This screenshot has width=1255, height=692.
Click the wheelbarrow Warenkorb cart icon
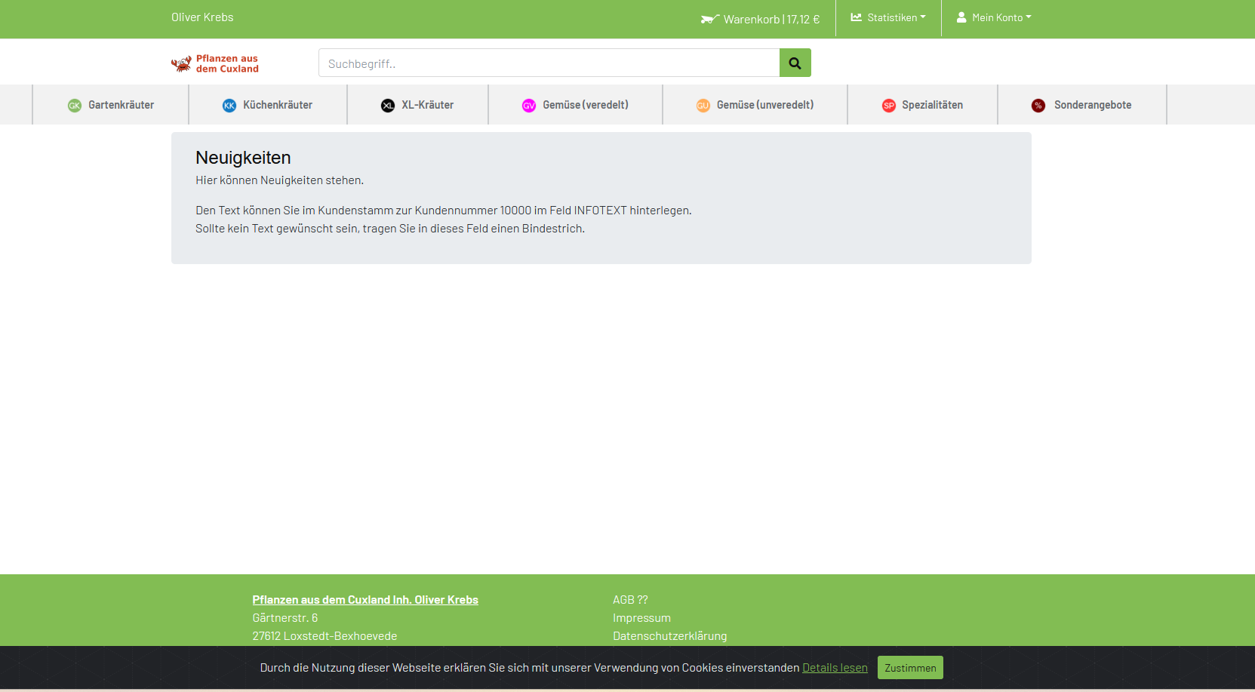click(x=709, y=19)
